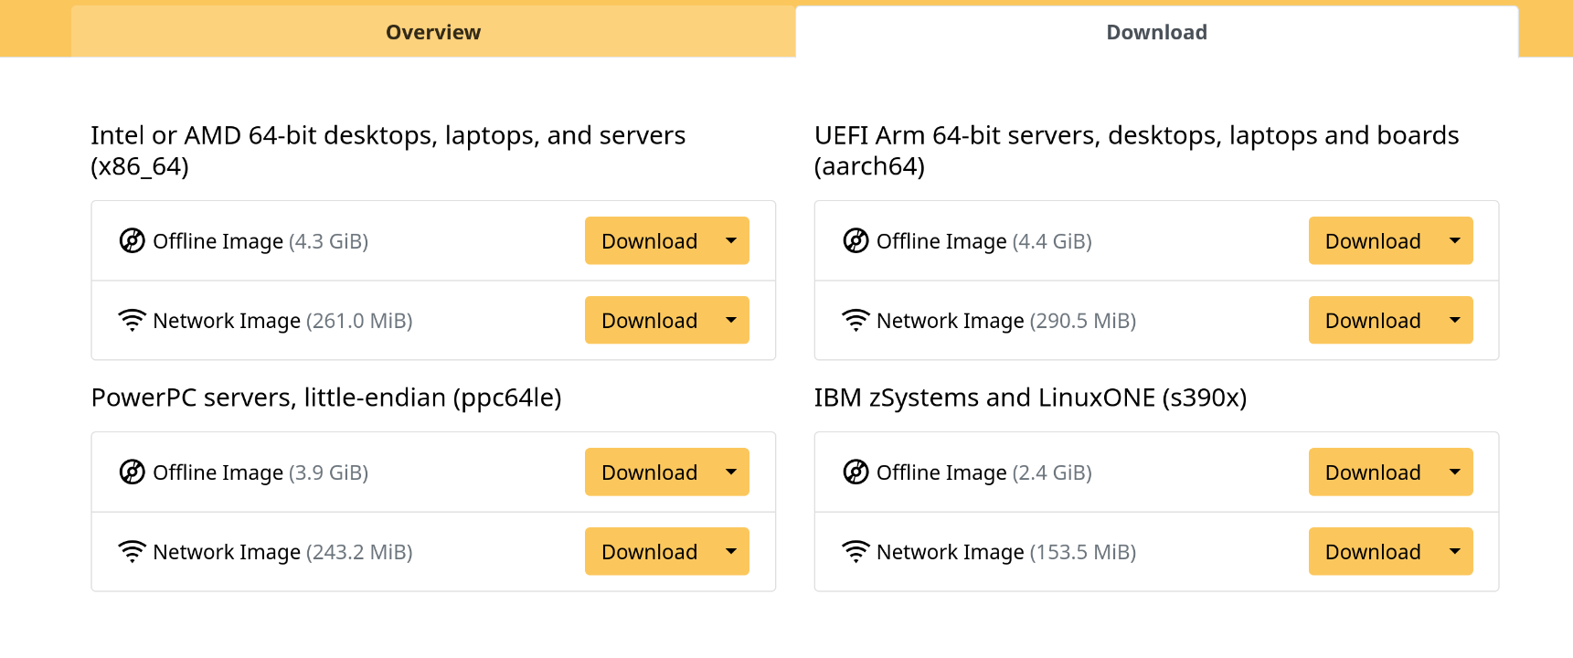
Task: Download the x86_64 Offline Image (4.3 GiB)
Action: pos(649,240)
